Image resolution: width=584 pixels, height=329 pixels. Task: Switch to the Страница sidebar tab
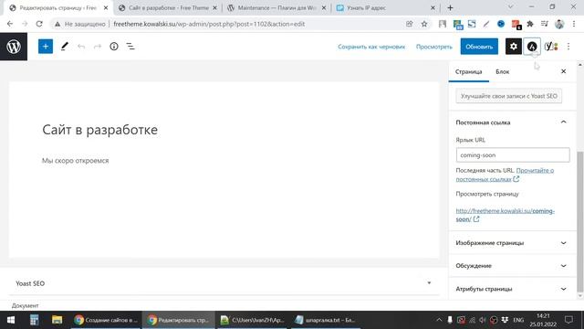(x=468, y=71)
